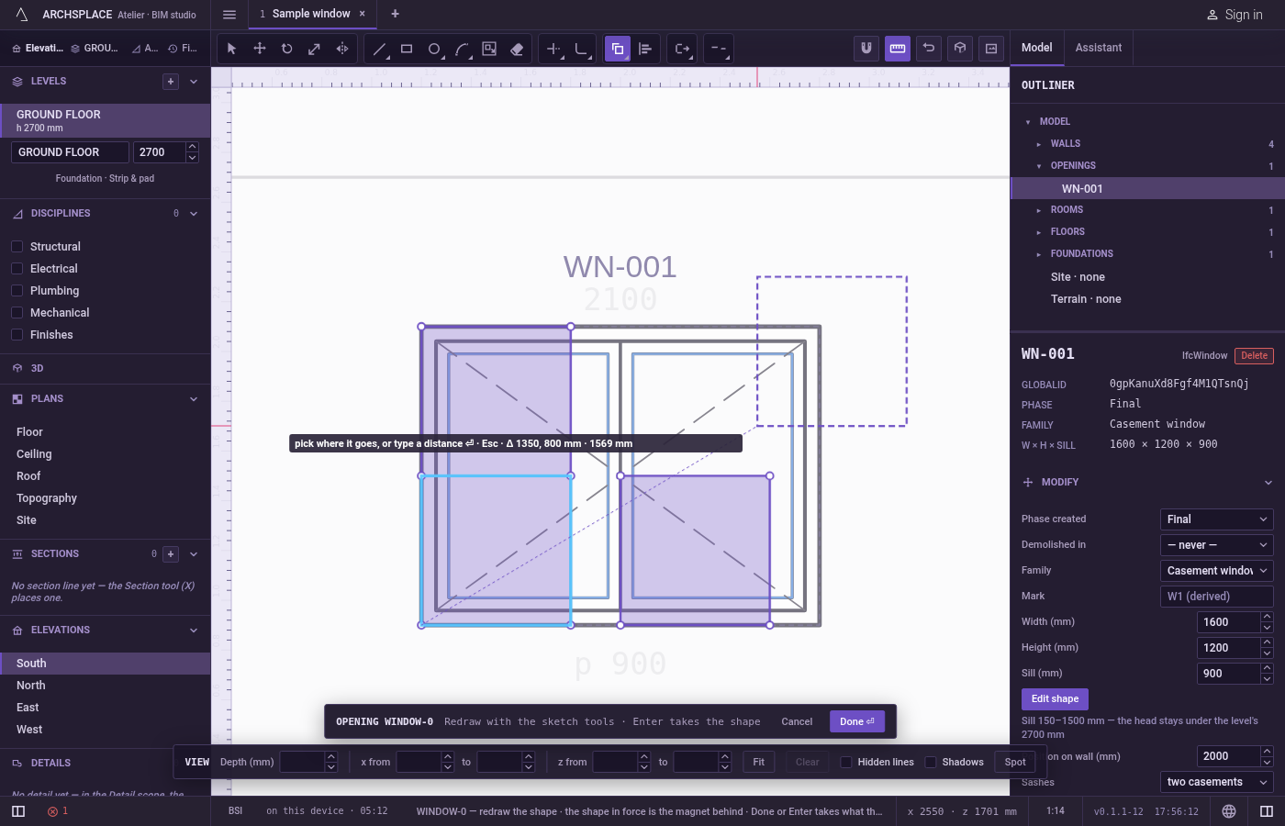Open the Phase created dropdown
The image size is (1285, 826).
1216,519
